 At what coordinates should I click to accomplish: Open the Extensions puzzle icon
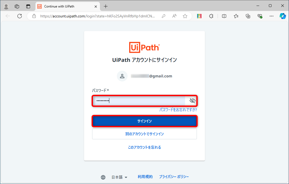[211, 16]
